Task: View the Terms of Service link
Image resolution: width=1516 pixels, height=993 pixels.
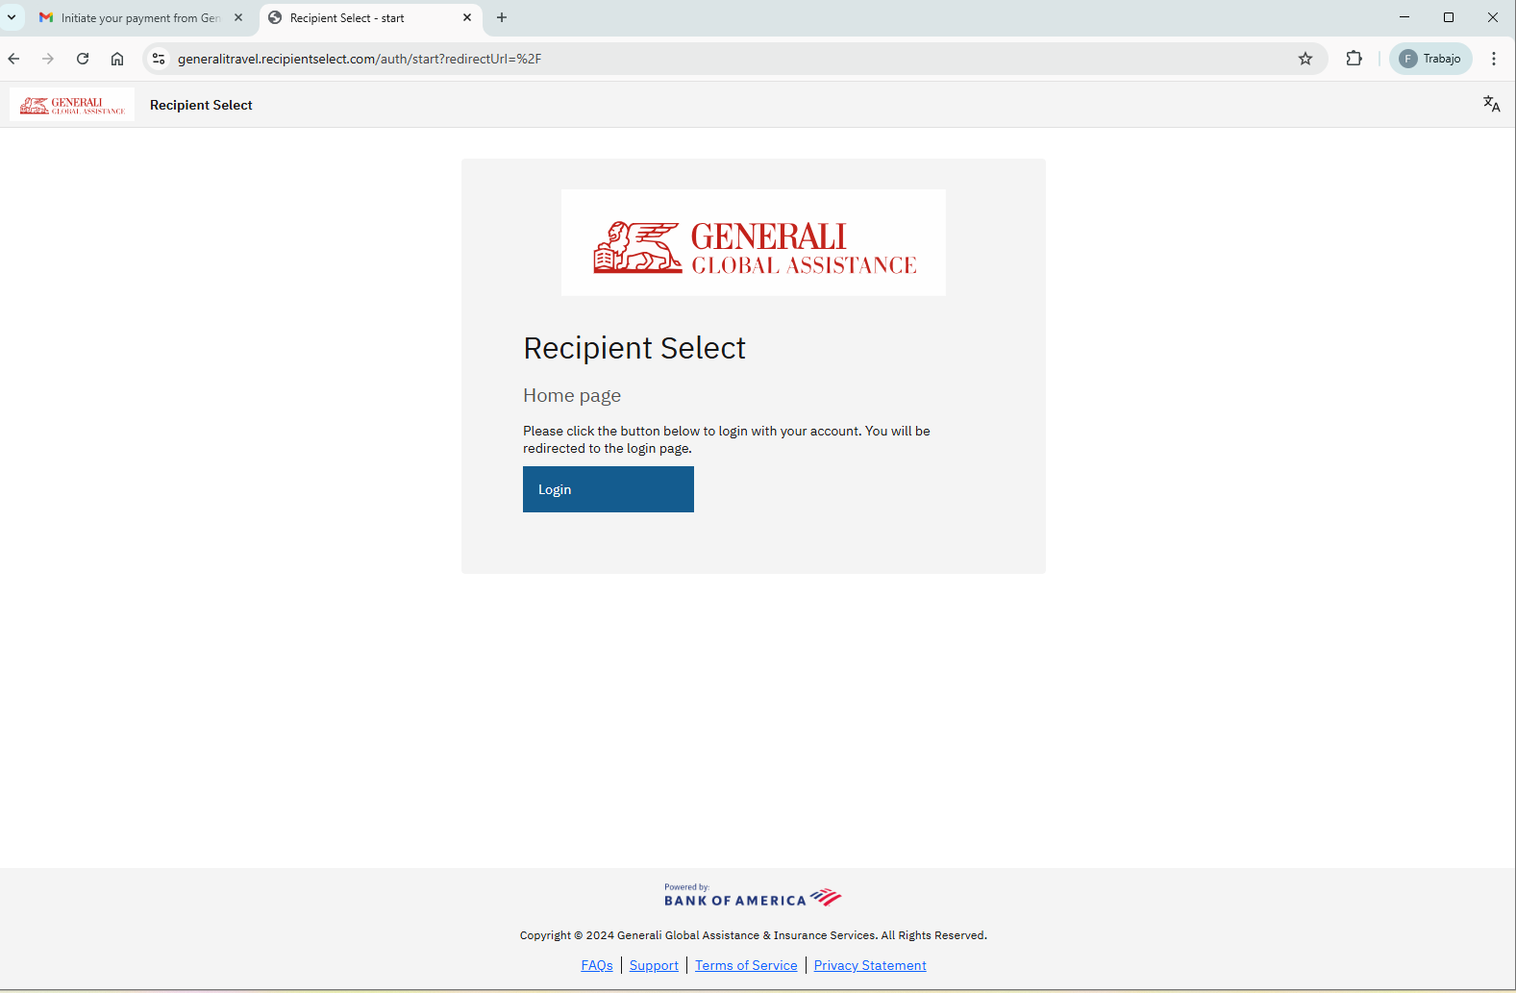Action: point(746,965)
